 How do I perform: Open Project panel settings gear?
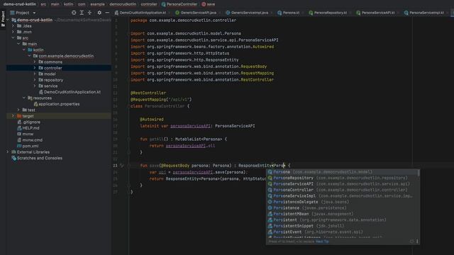pos(99,13)
